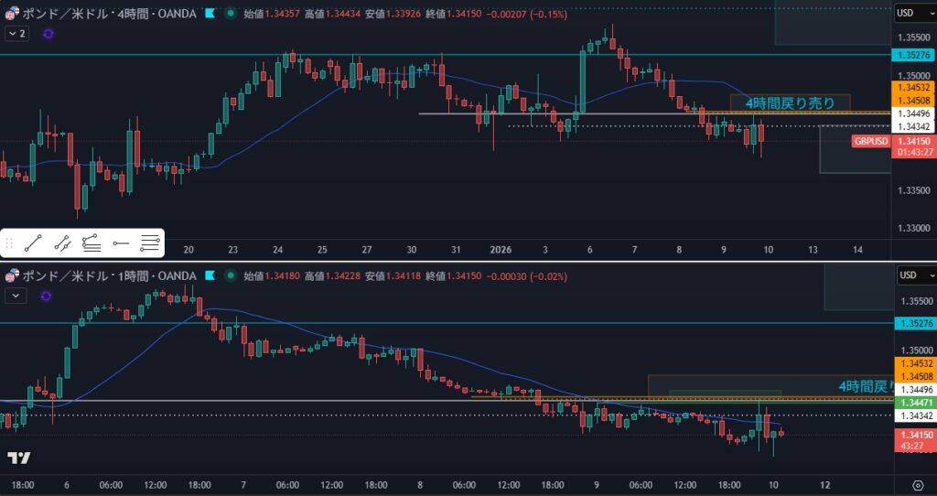Pick the horizontal ray tool
Viewport: 937px width, 496px height.
pos(121,243)
